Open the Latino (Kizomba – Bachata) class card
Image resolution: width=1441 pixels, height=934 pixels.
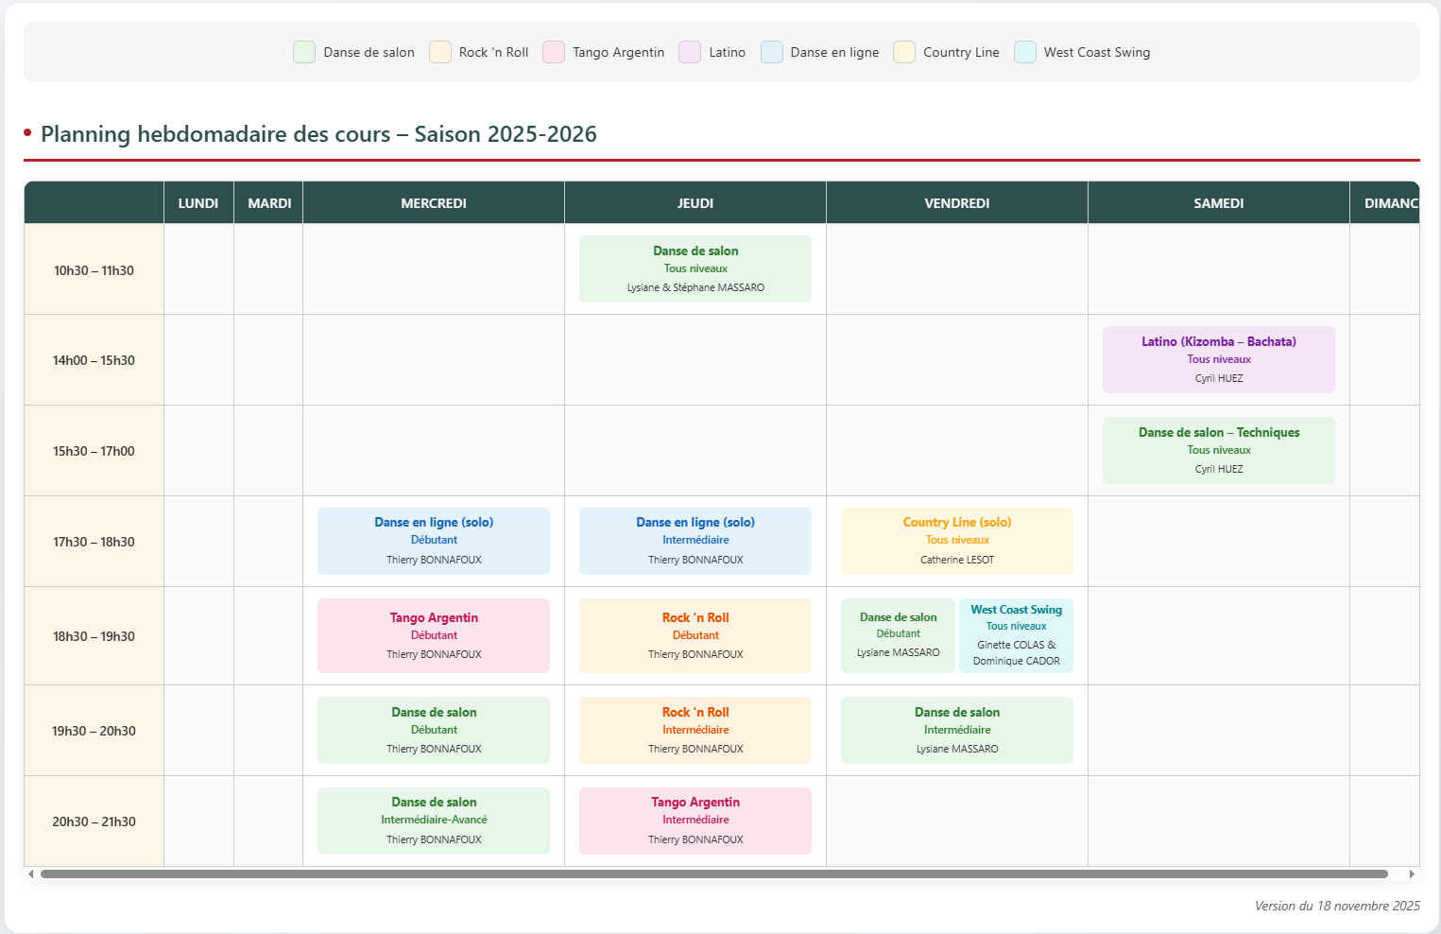coord(1218,359)
